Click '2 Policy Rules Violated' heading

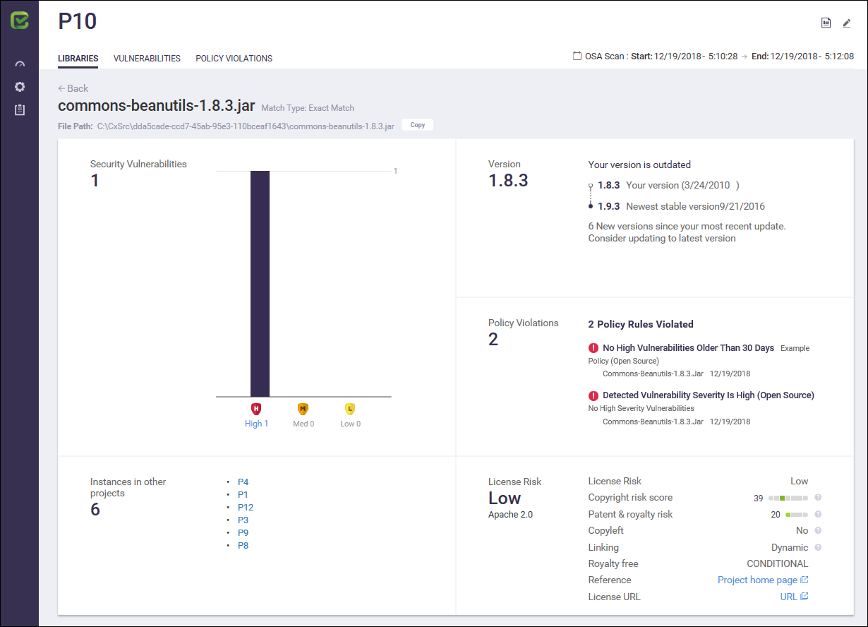tap(641, 324)
